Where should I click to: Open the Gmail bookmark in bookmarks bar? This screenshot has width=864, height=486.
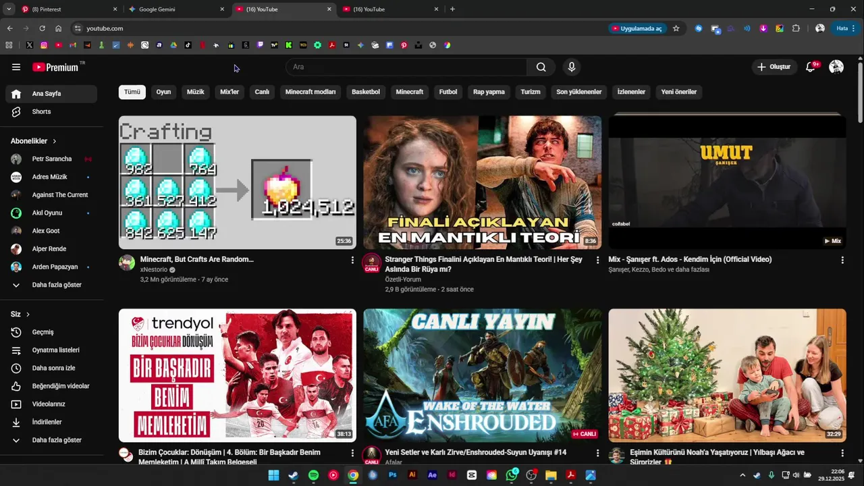tap(73, 45)
